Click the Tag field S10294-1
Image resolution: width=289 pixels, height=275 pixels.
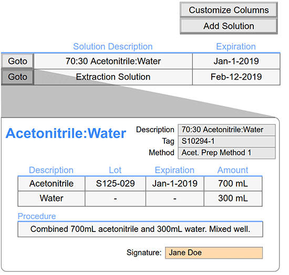tap(226, 141)
